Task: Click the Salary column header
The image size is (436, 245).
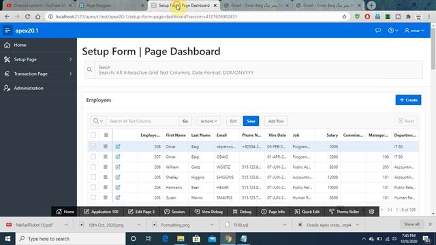Action: point(328,135)
